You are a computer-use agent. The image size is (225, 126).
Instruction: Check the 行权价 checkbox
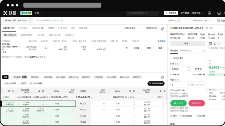click(20, 83)
